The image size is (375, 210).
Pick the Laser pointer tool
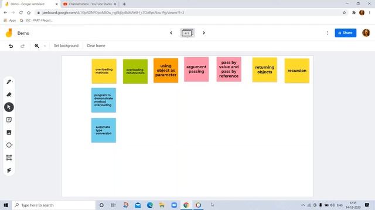click(x=9, y=170)
